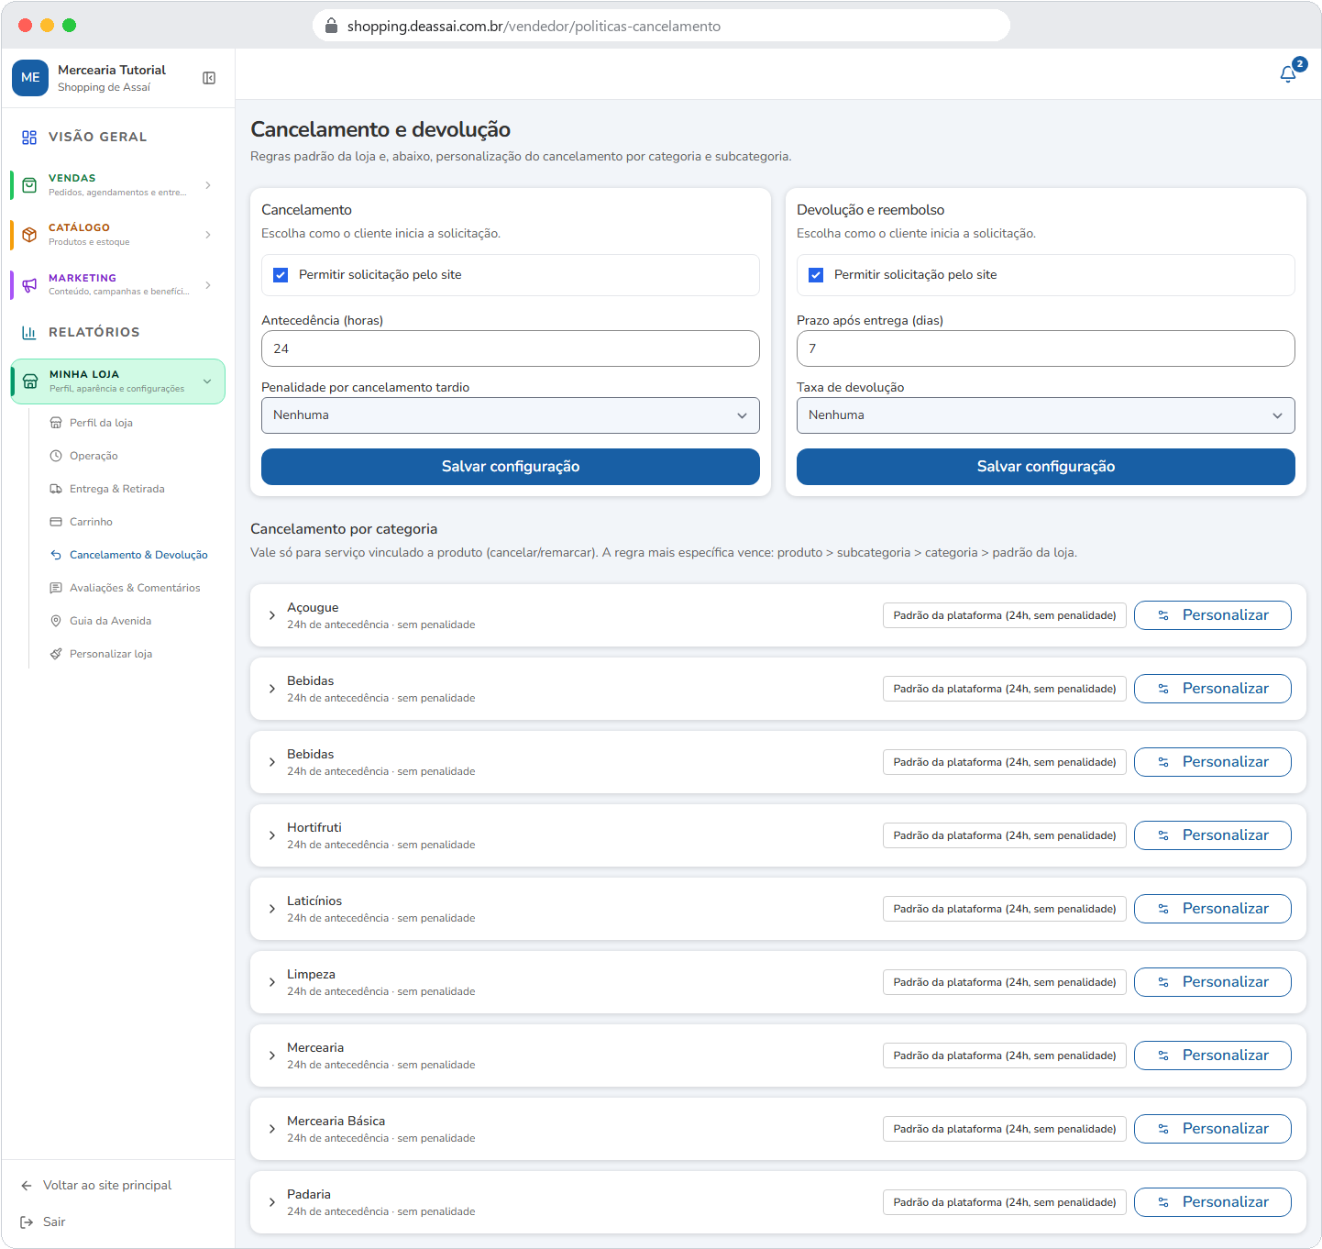Click the comment icon beside Avaliações & Comentários
The image size is (1322, 1249).
pos(56,588)
